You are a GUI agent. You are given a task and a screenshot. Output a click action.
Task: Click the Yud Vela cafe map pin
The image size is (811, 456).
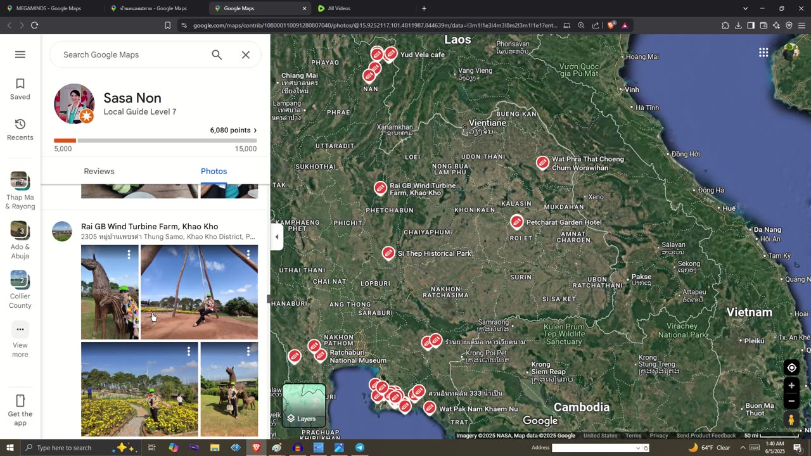[x=391, y=54]
